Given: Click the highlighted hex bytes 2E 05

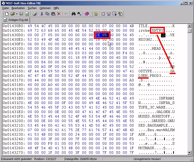Looking at the screenshot, I should pos(102,35).
